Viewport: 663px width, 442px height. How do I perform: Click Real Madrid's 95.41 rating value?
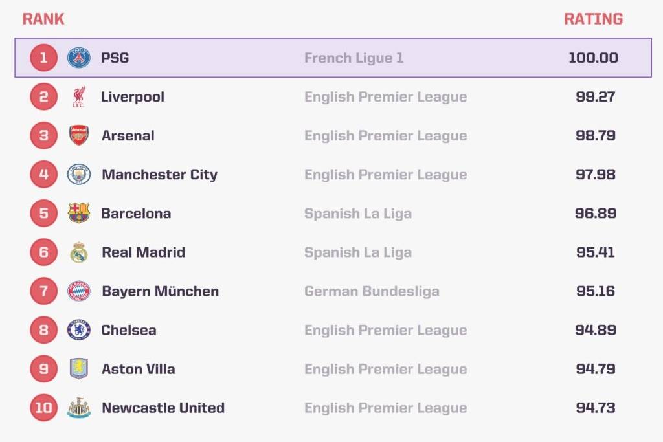coord(596,252)
